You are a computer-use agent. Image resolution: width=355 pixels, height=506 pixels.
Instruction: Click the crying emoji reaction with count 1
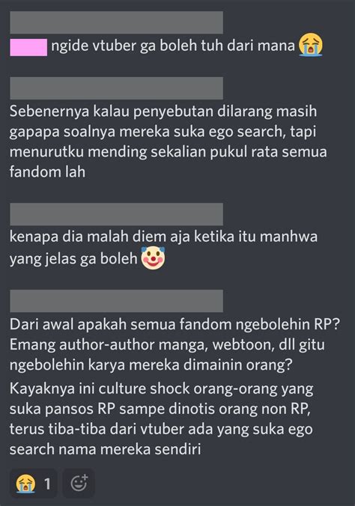pos(34,484)
